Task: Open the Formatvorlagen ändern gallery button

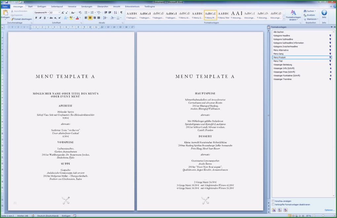Action: coord(293,16)
